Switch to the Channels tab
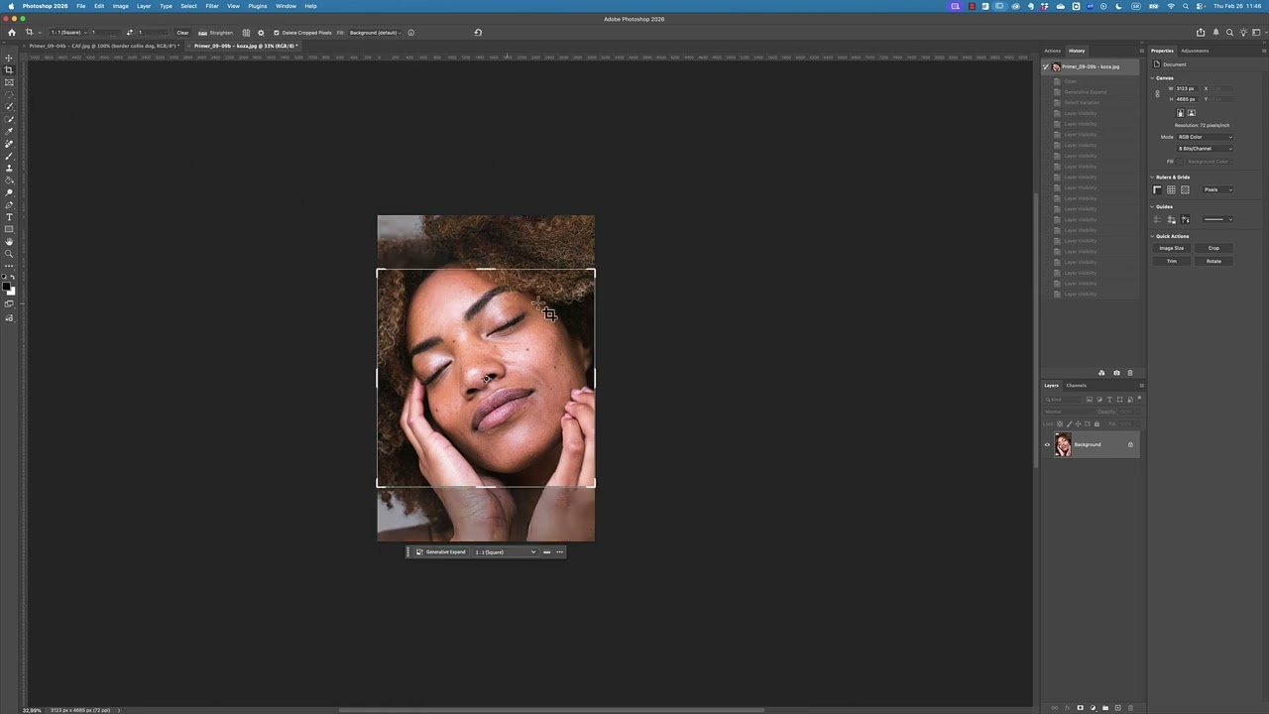The width and height of the screenshot is (1269, 714). point(1076,386)
